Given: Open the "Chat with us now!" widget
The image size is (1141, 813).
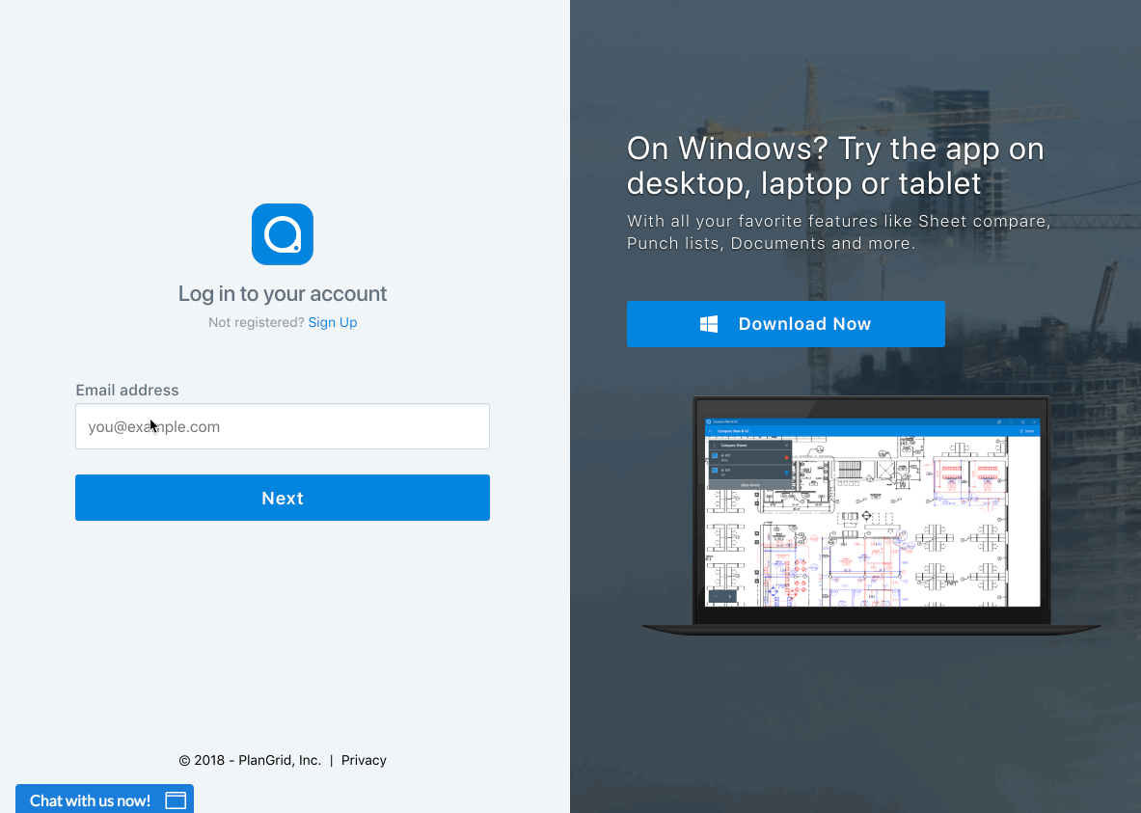Looking at the screenshot, I should [91, 800].
